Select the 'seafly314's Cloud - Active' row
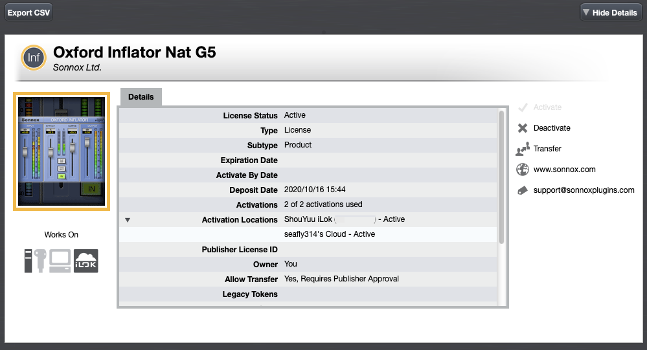This screenshot has width=647, height=350. click(x=308, y=234)
